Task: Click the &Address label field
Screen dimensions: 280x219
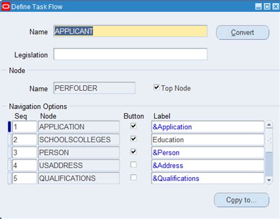Action: (x=208, y=165)
